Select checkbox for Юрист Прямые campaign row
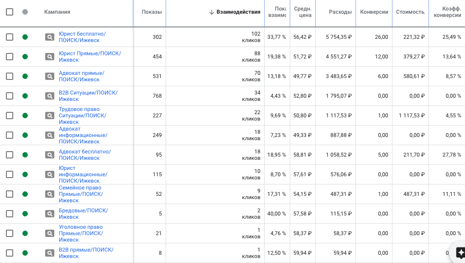This screenshot has width=465, height=263. [x=10, y=57]
